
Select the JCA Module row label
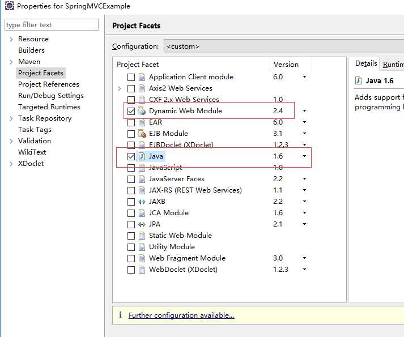pos(169,213)
